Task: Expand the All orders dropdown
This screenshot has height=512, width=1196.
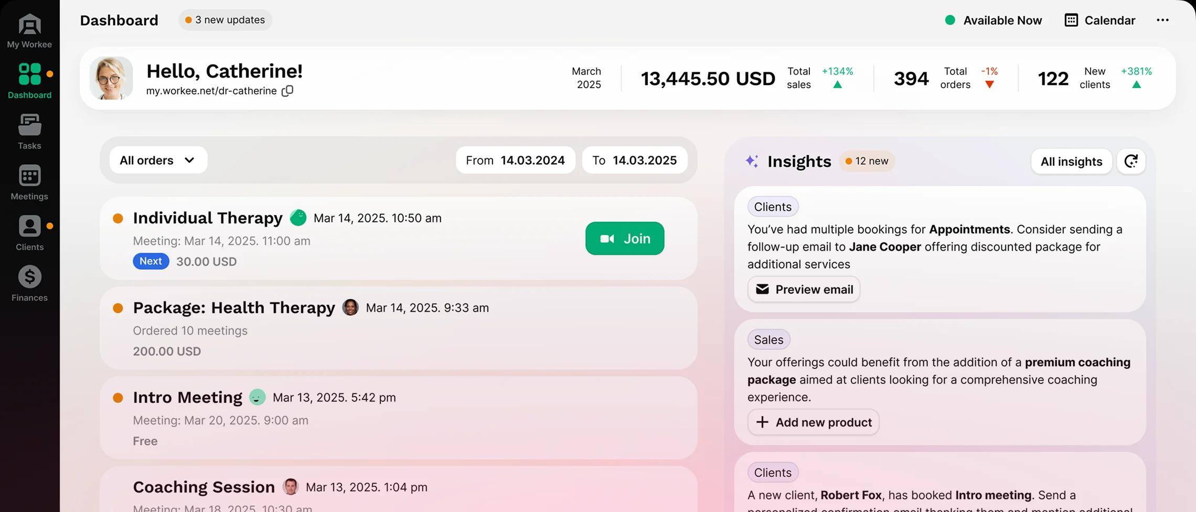Action: click(x=158, y=160)
